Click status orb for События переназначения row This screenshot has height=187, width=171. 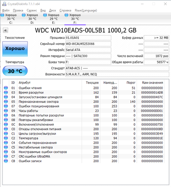coord(6,143)
